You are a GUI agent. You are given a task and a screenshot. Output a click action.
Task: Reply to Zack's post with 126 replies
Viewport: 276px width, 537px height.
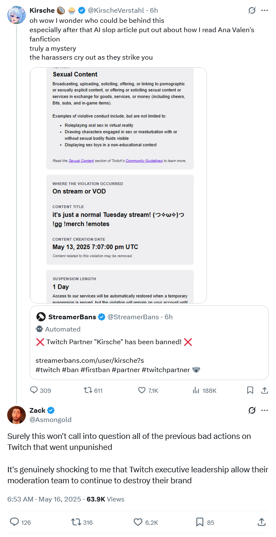click(14, 522)
